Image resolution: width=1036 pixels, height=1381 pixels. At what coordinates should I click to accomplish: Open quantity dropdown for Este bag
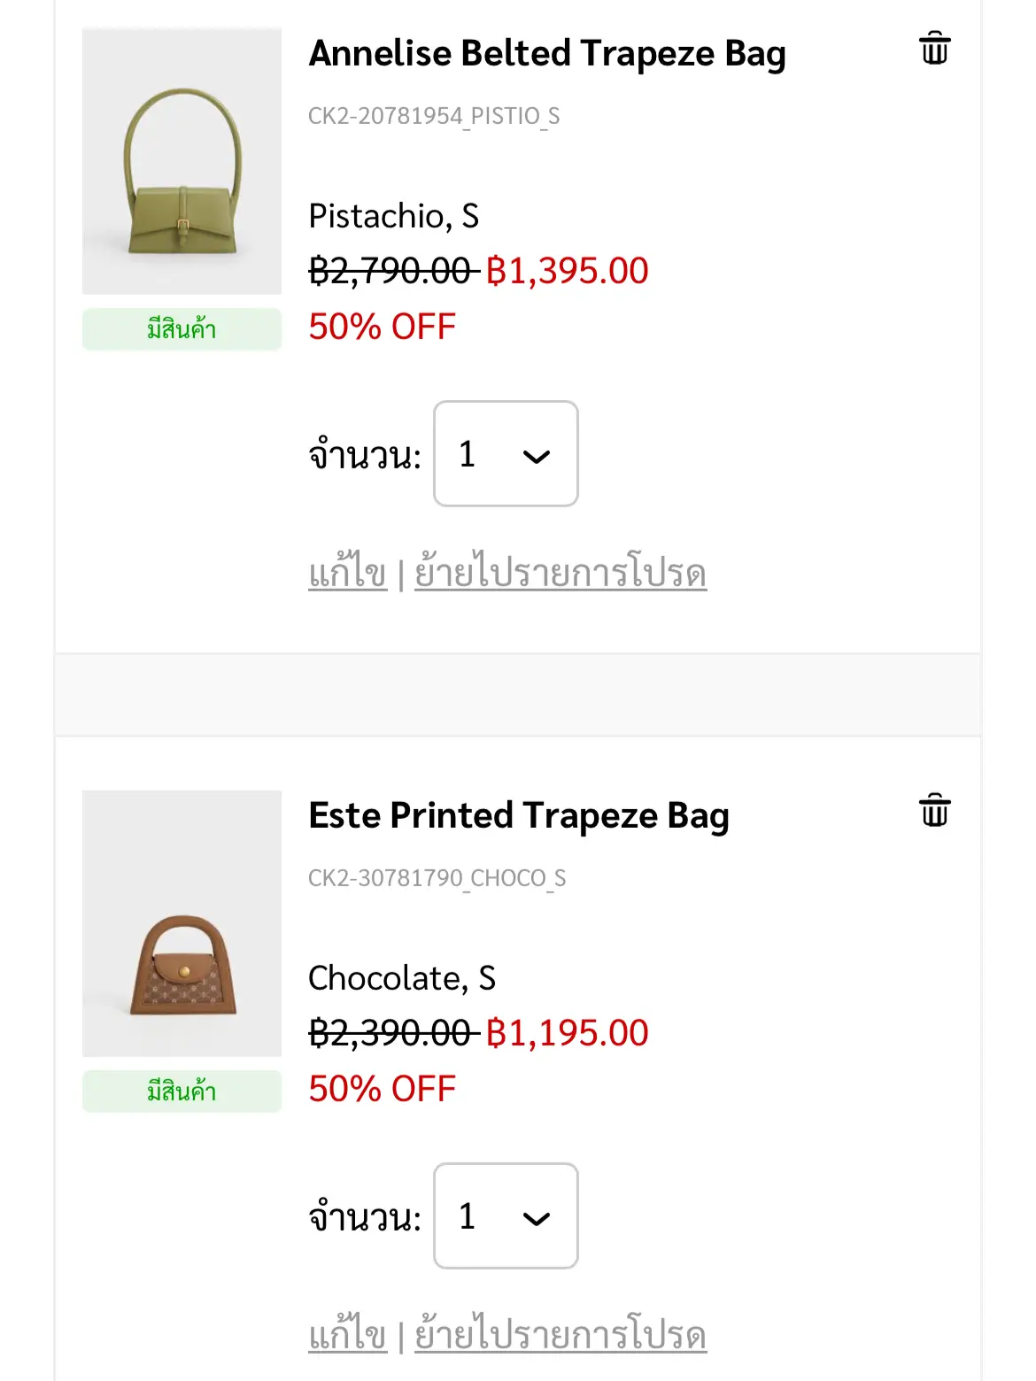pos(506,1215)
